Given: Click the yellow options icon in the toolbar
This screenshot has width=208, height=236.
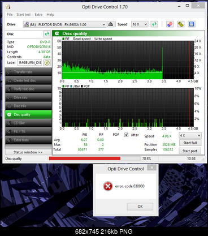Looking at the screenshot, I should tap(181, 24).
